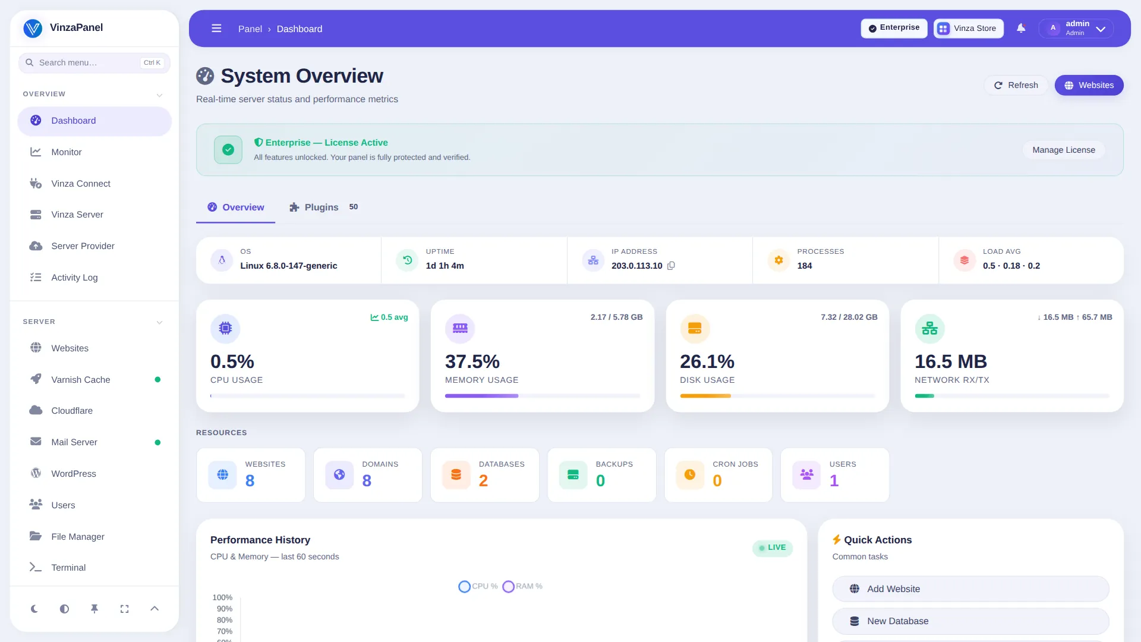This screenshot has width=1141, height=642.
Task: Open Terminal in the sidebar
Action: pyautogui.click(x=94, y=568)
